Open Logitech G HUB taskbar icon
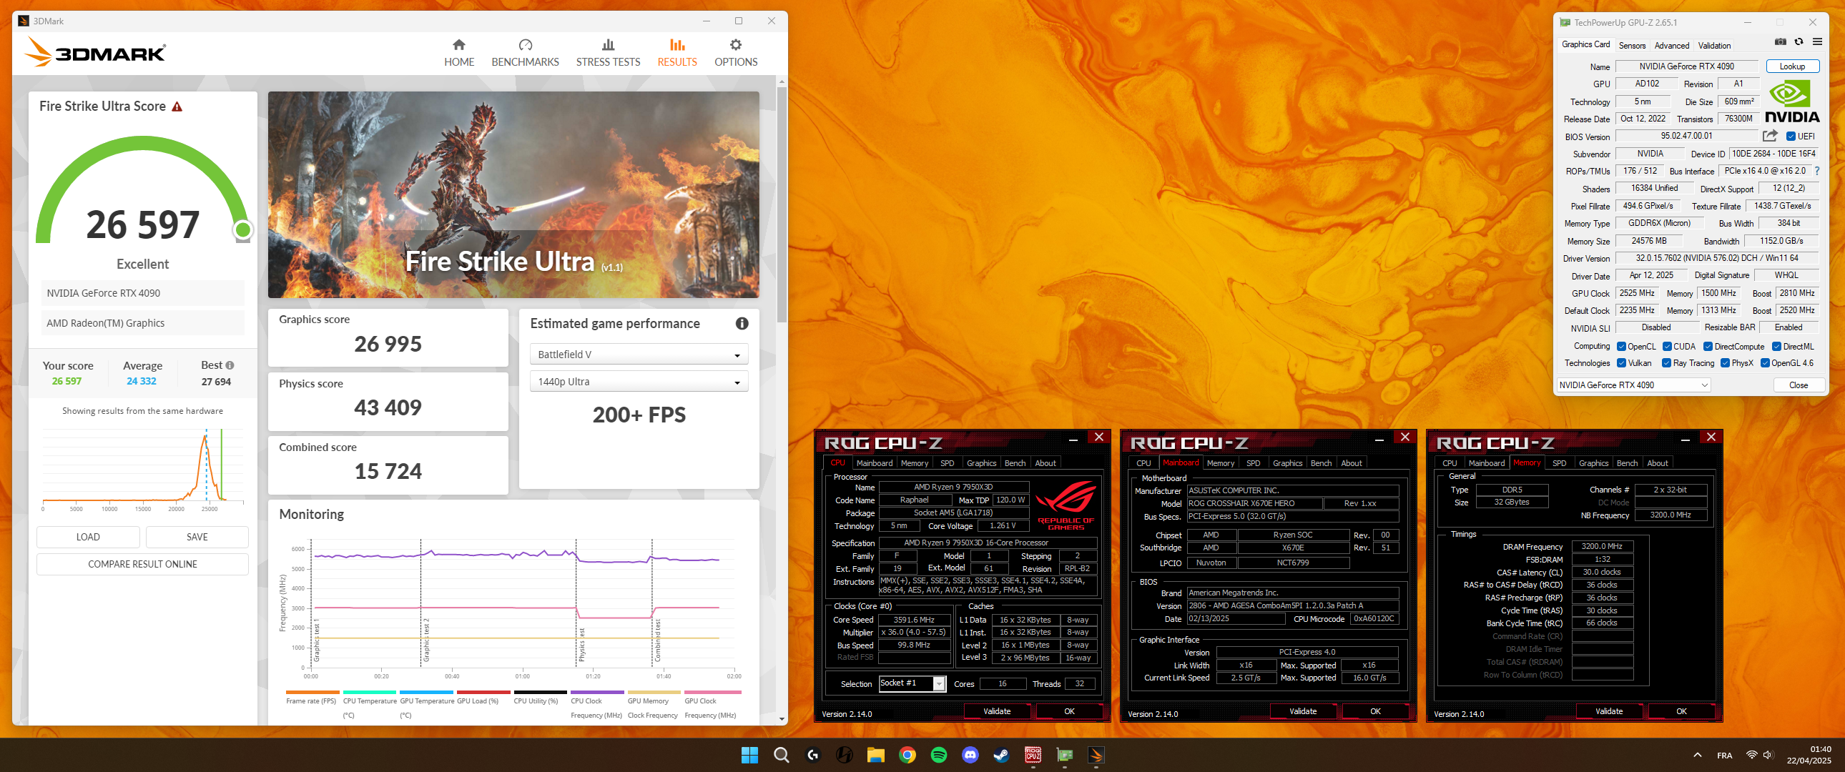 point(813,755)
